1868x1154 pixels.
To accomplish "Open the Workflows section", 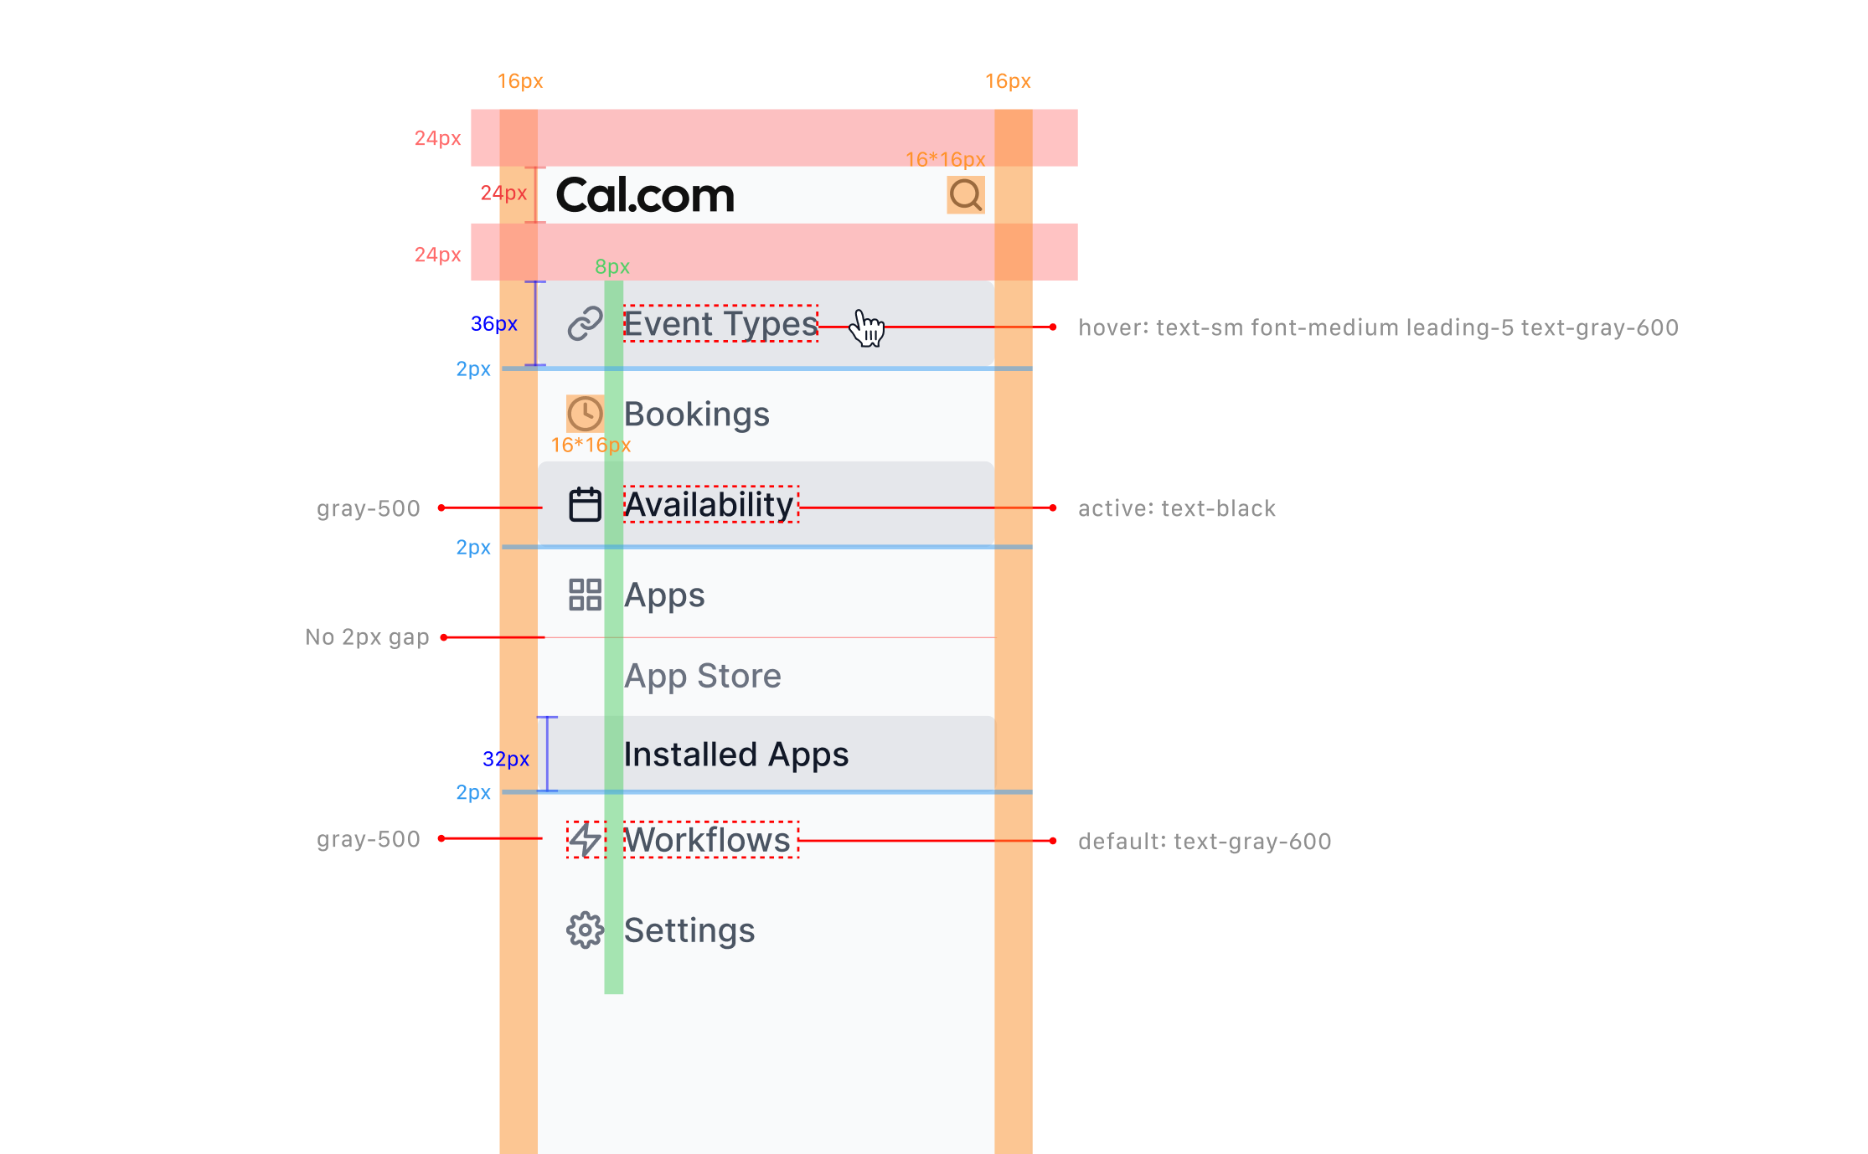I will point(709,840).
